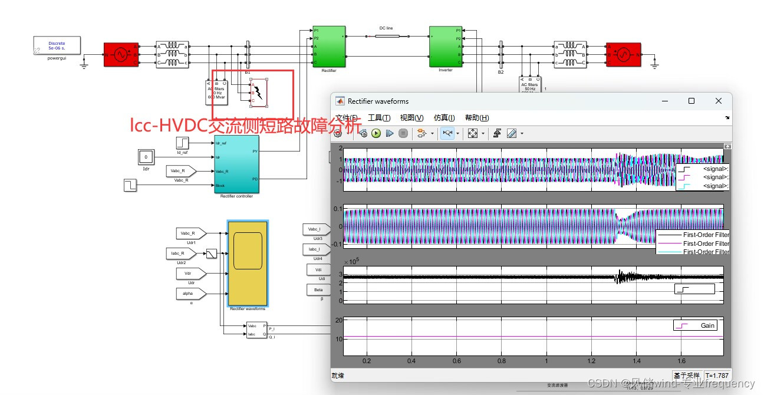
Task: Expand the measurements dropdown beside the ruler icon
Action: (522, 133)
